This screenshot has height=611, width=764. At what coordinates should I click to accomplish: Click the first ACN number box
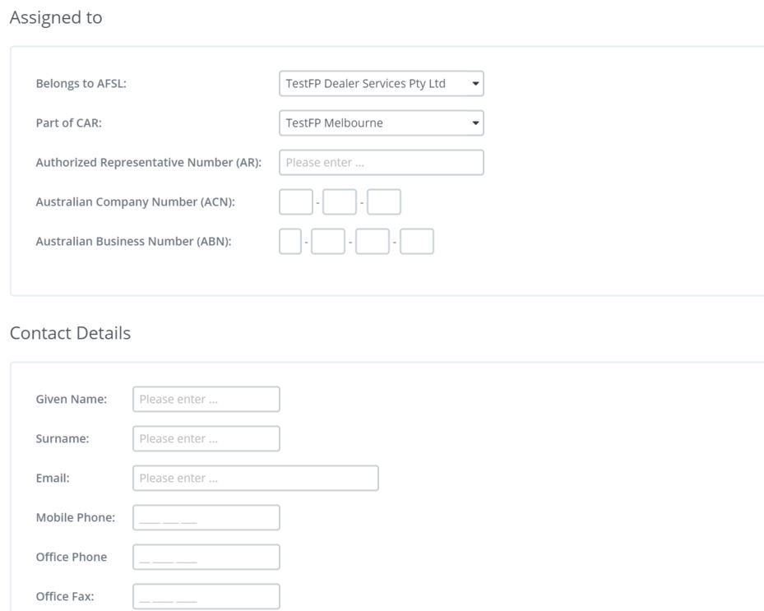point(296,202)
